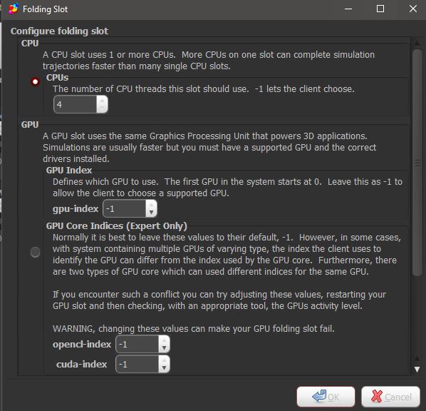Select the GPU slot radio button
Image resolution: width=426 pixels, height=411 pixels.
(35, 252)
